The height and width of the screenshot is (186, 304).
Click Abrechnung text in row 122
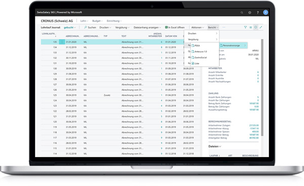[x=132, y=111]
